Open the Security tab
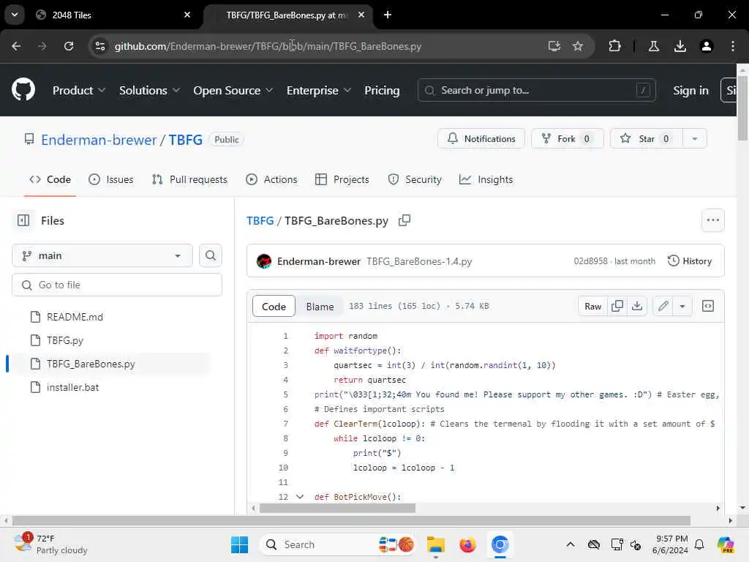 415,179
